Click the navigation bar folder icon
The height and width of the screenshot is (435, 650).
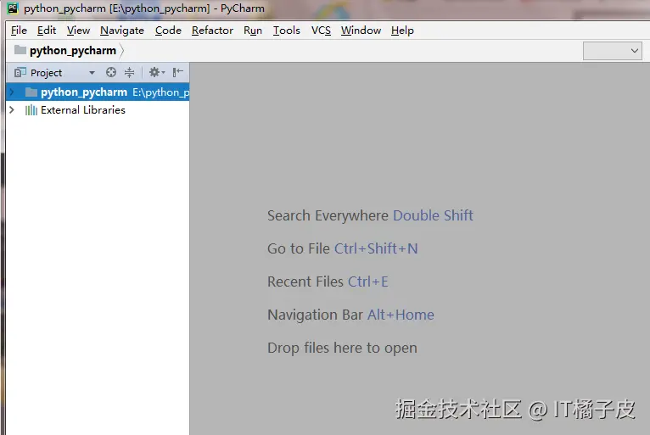20,50
